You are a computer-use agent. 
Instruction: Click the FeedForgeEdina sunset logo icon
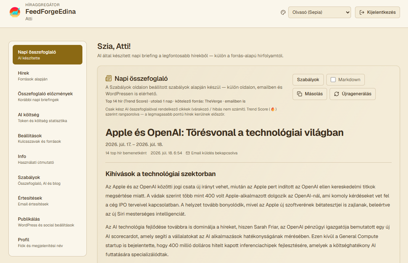click(15, 12)
